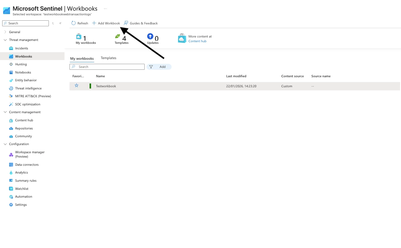Image resolution: width=401 pixels, height=248 pixels.
Task: Click the 22/01/2026, 14:23:20 cell
Action: 241,86
